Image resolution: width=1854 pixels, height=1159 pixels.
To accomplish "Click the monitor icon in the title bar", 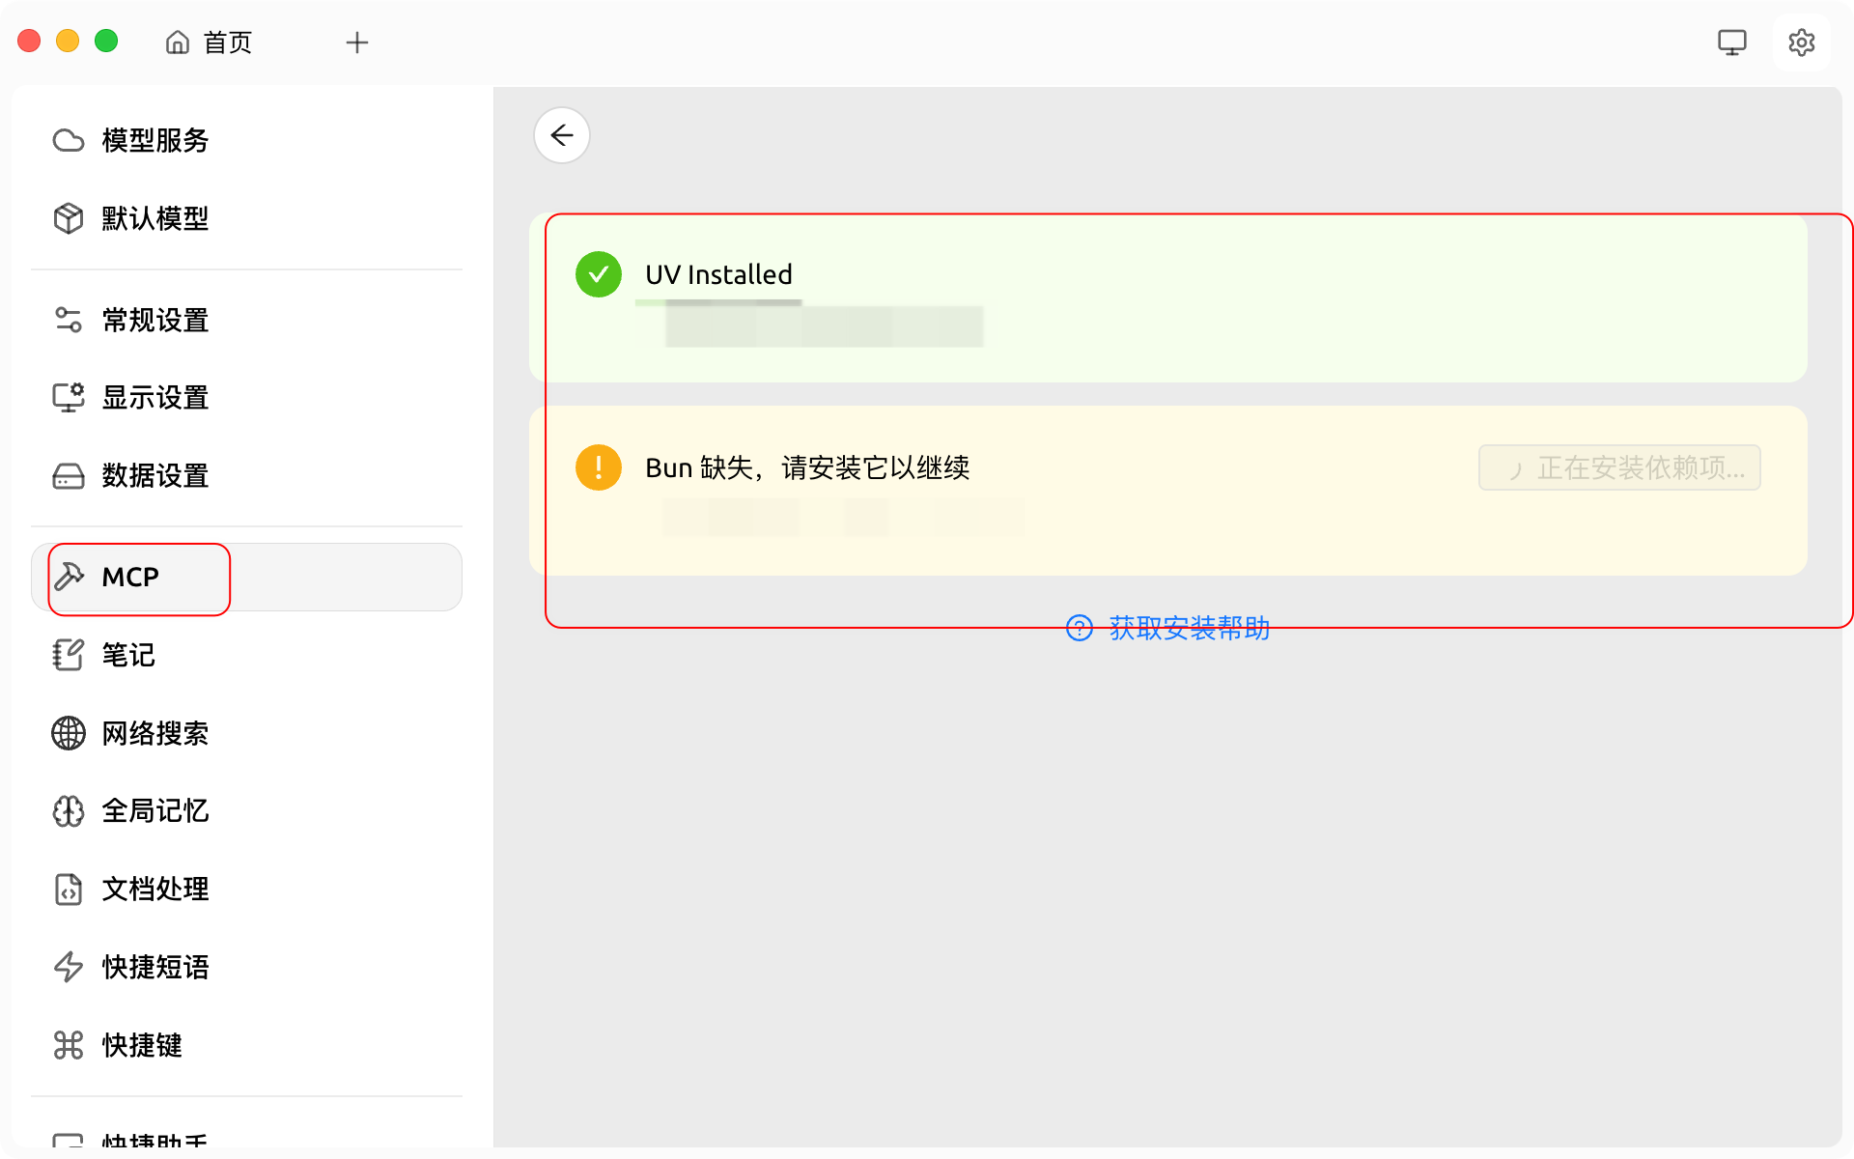I will [x=1731, y=42].
